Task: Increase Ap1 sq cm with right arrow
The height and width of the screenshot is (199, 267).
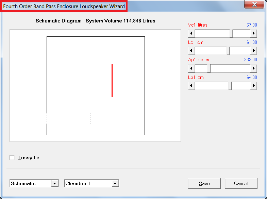Action: 253,68
